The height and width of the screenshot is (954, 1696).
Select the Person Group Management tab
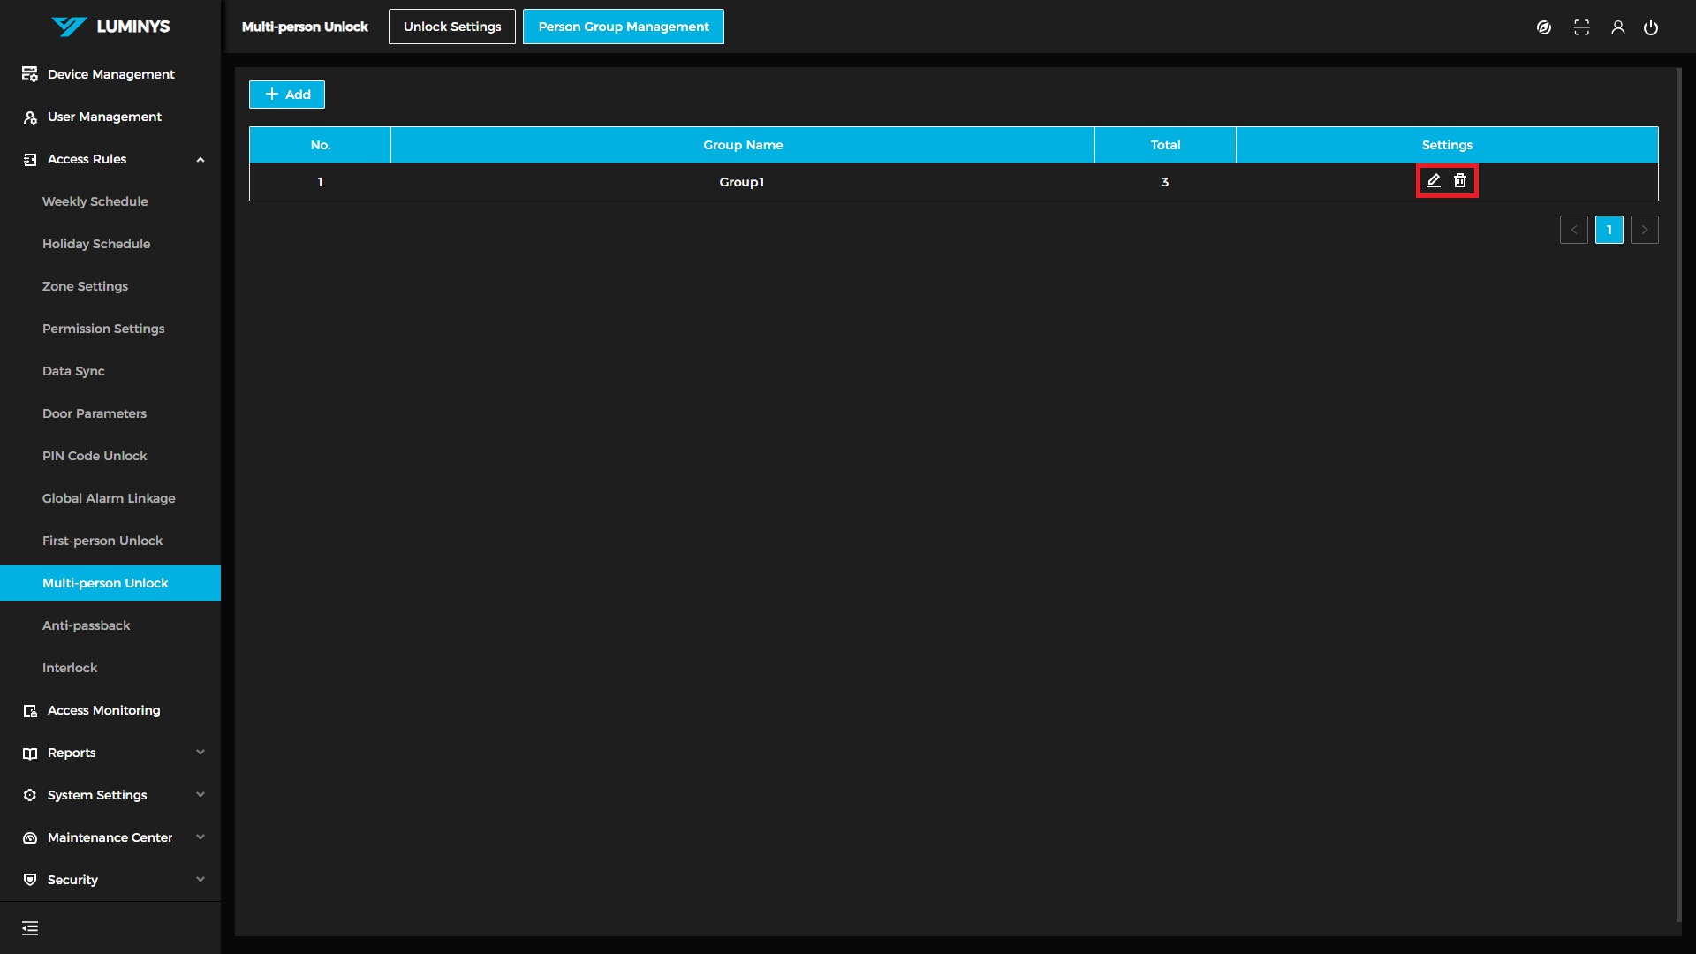(x=624, y=26)
